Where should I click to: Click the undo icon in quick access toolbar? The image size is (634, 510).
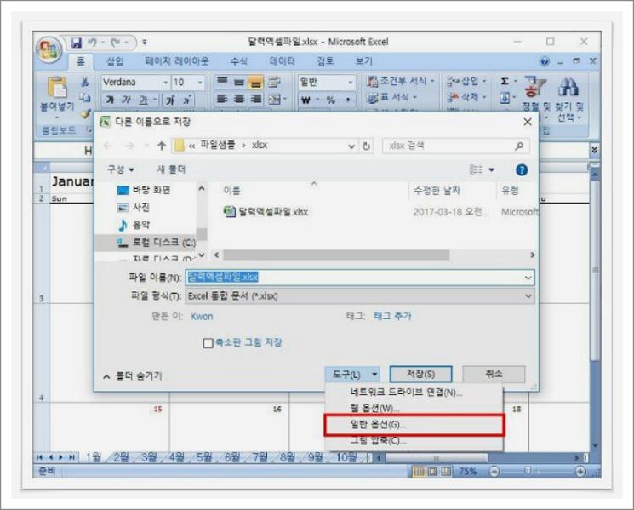click(93, 42)
